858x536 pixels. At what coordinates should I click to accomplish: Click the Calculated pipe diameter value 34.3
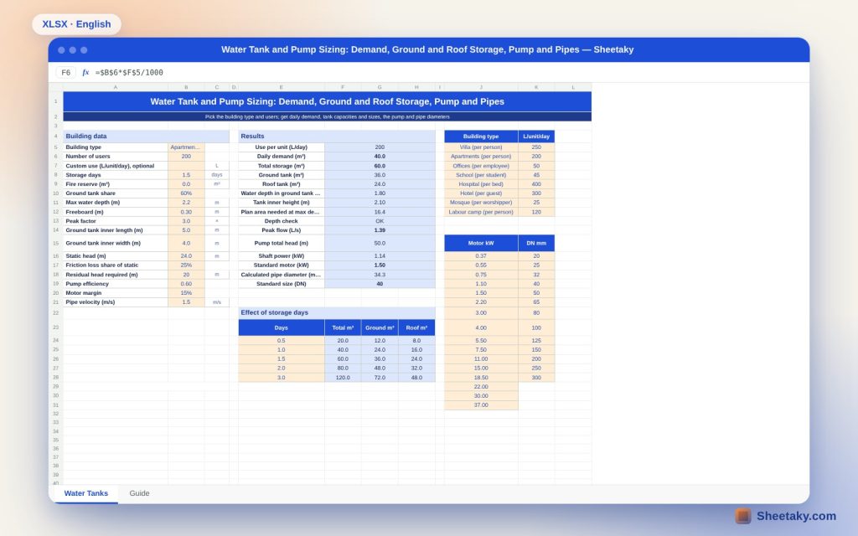[x=380, y=275]
